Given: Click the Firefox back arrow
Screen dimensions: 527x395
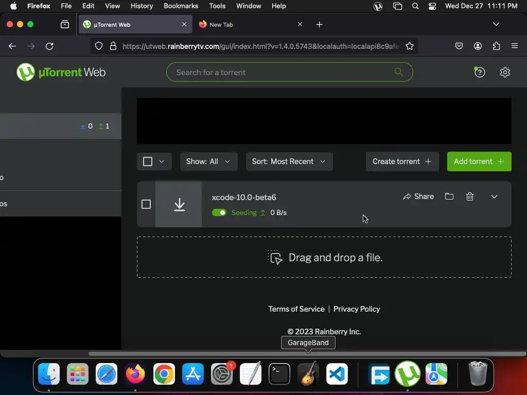Looking at the screenshot, I should pyautogui.click(x=12, y=46).
